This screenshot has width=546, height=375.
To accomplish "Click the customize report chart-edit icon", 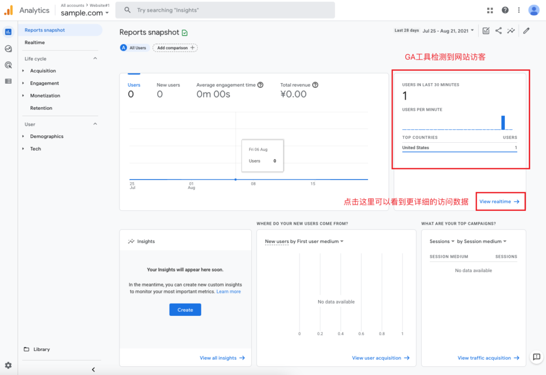I will pyautogui.click(x=486, y=31).
